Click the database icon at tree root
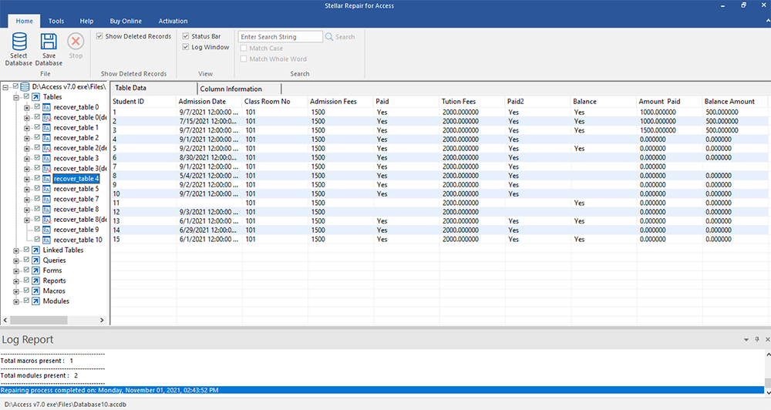This screenshot has height=410, width=771. click(25, 86)
